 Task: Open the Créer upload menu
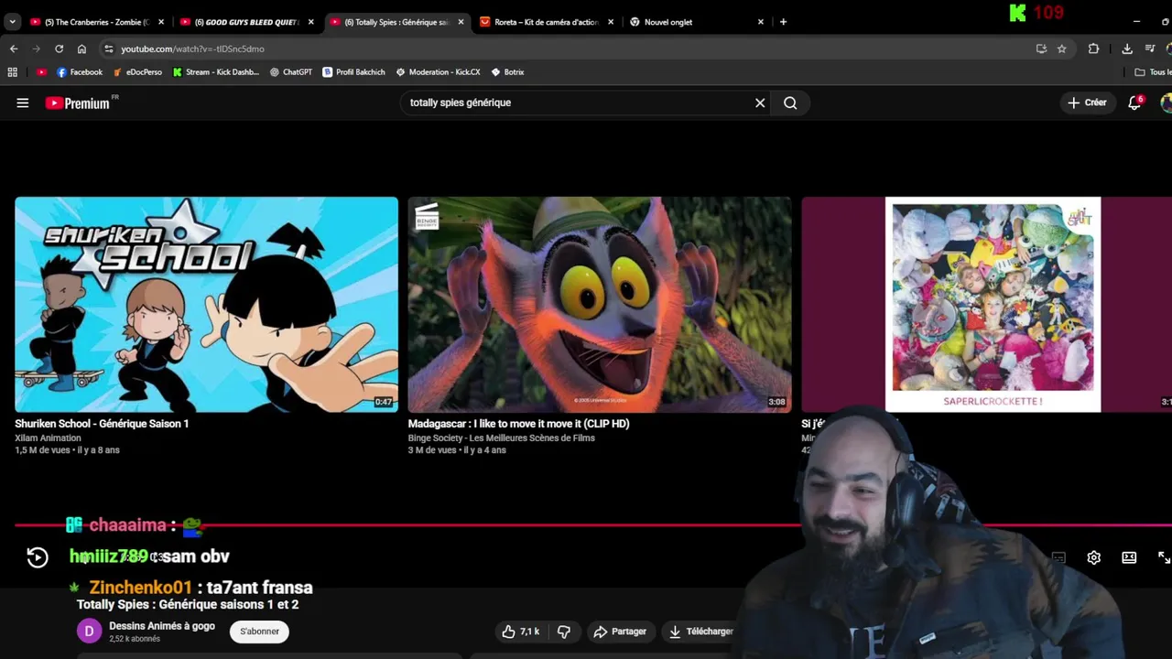point(1087,103)
